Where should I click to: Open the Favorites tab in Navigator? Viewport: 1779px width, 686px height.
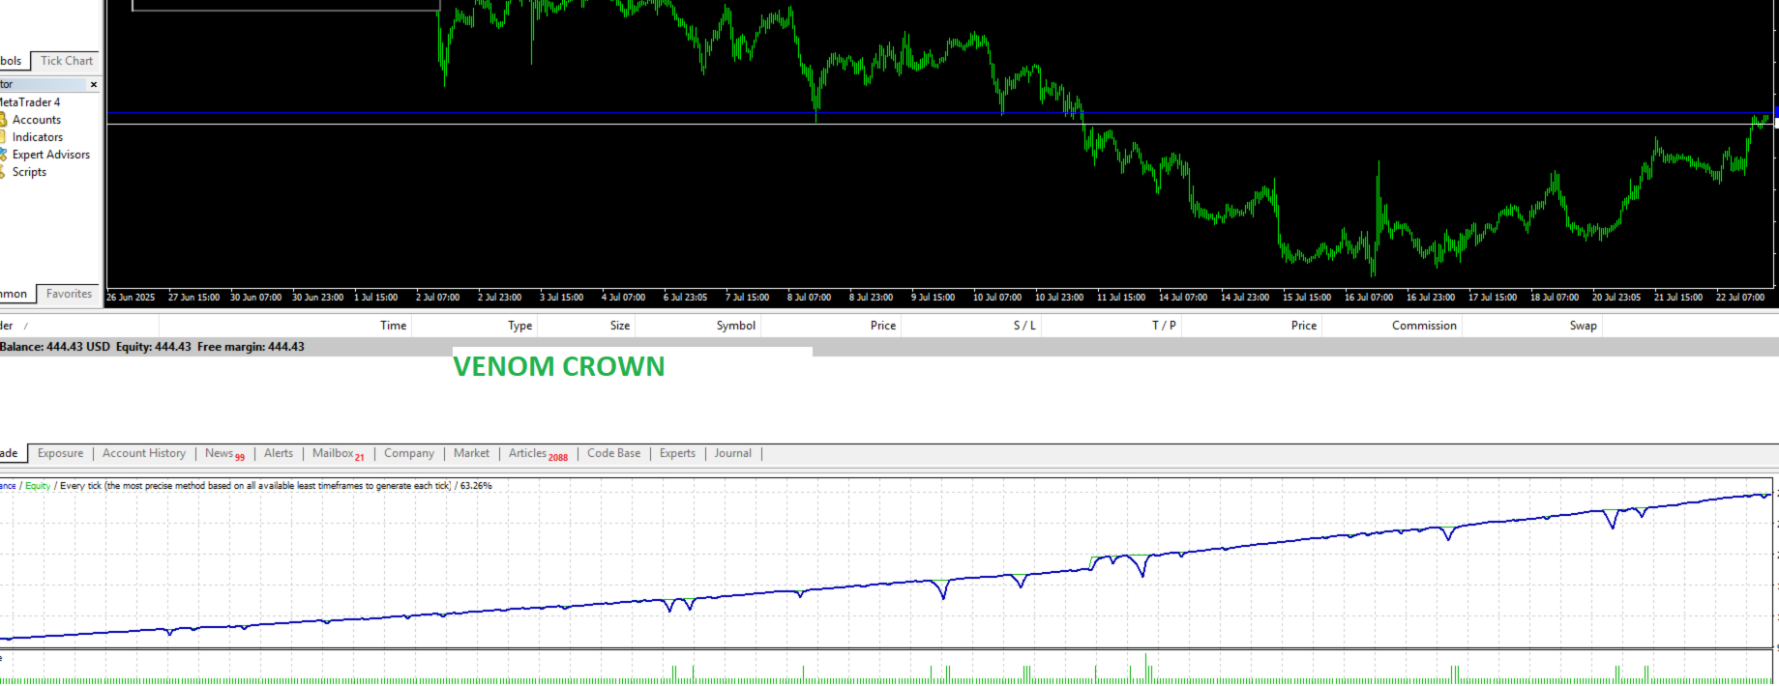click(69, 294)
